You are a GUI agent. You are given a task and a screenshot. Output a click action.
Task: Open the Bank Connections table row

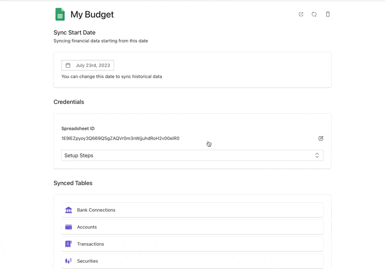click(x=192, y=210)
